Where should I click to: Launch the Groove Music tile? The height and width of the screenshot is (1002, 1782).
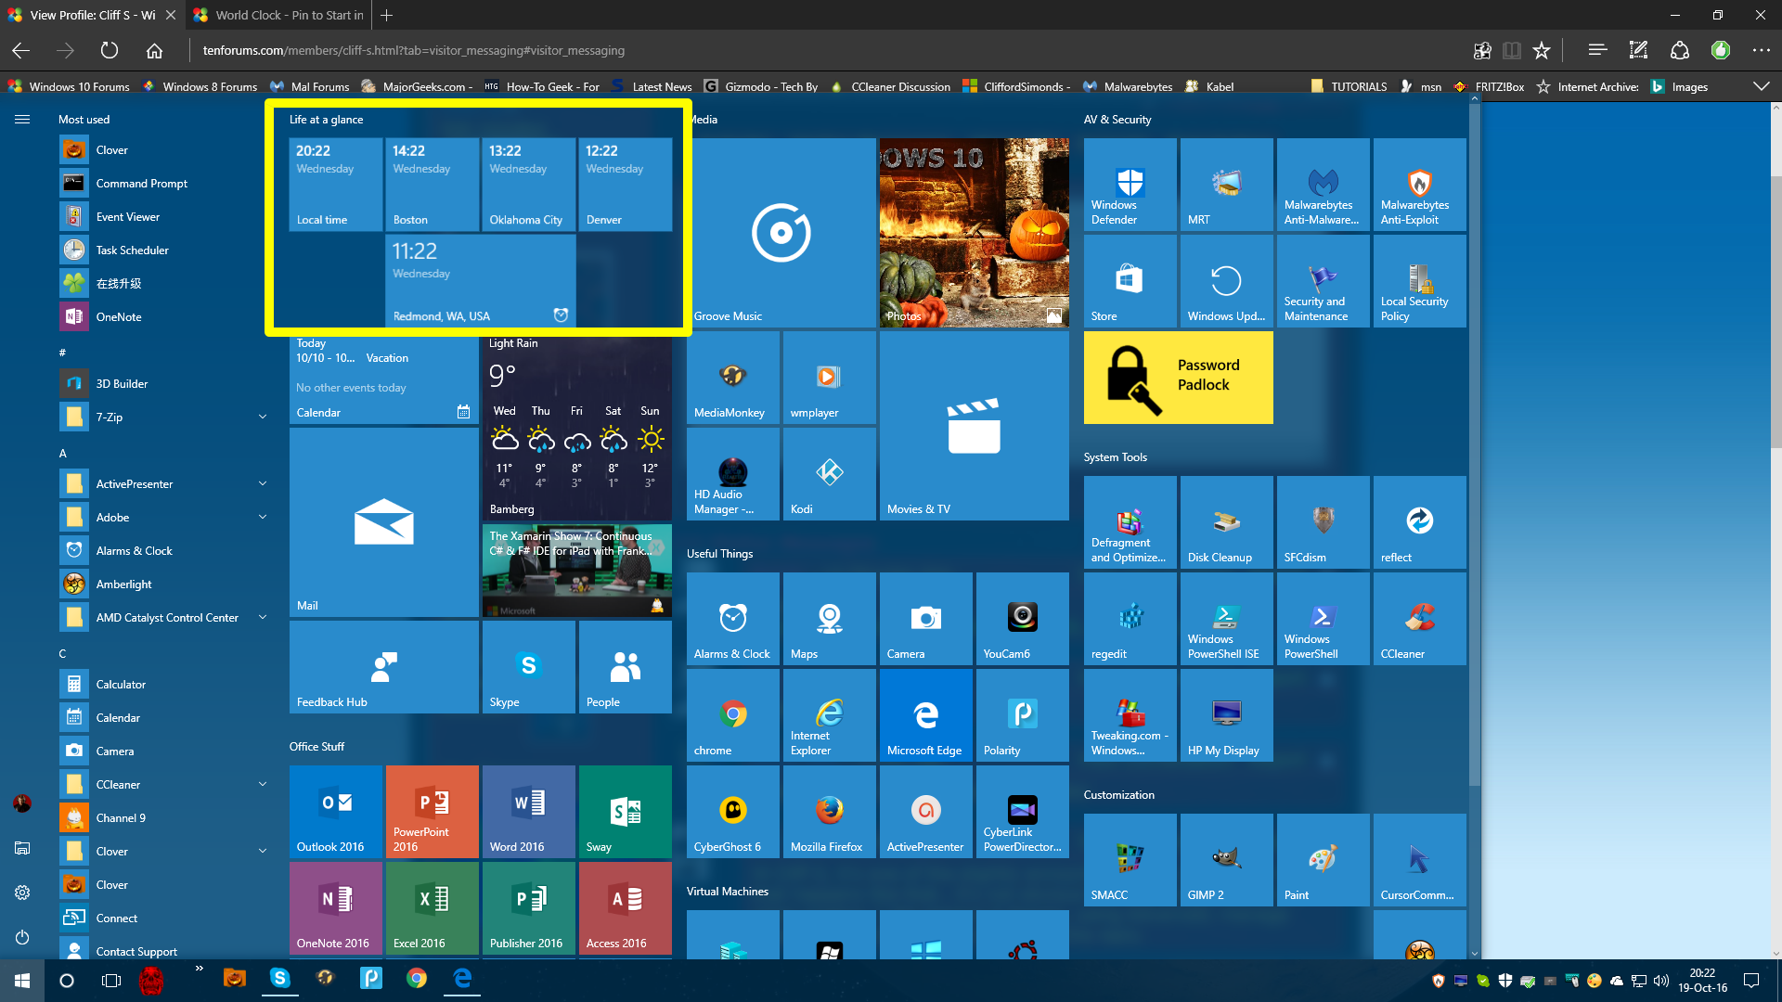[781, 233]
